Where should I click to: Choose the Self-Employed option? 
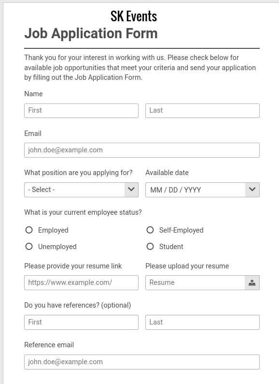tap(150, 230)
